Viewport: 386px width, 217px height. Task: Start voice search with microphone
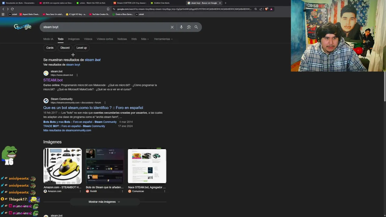[181, 27]
